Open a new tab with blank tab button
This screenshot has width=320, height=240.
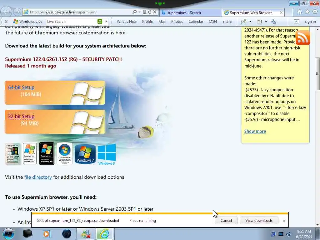coord(289,12)
